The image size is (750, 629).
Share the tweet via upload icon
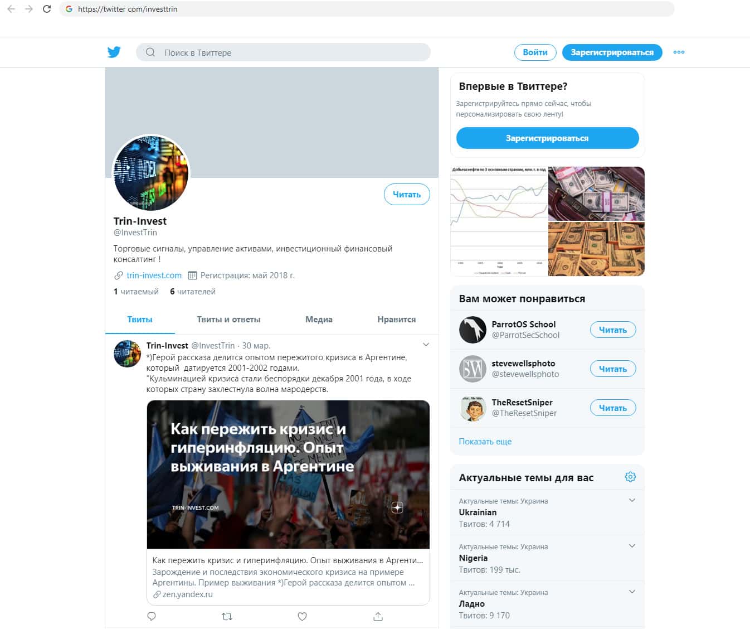378,616
